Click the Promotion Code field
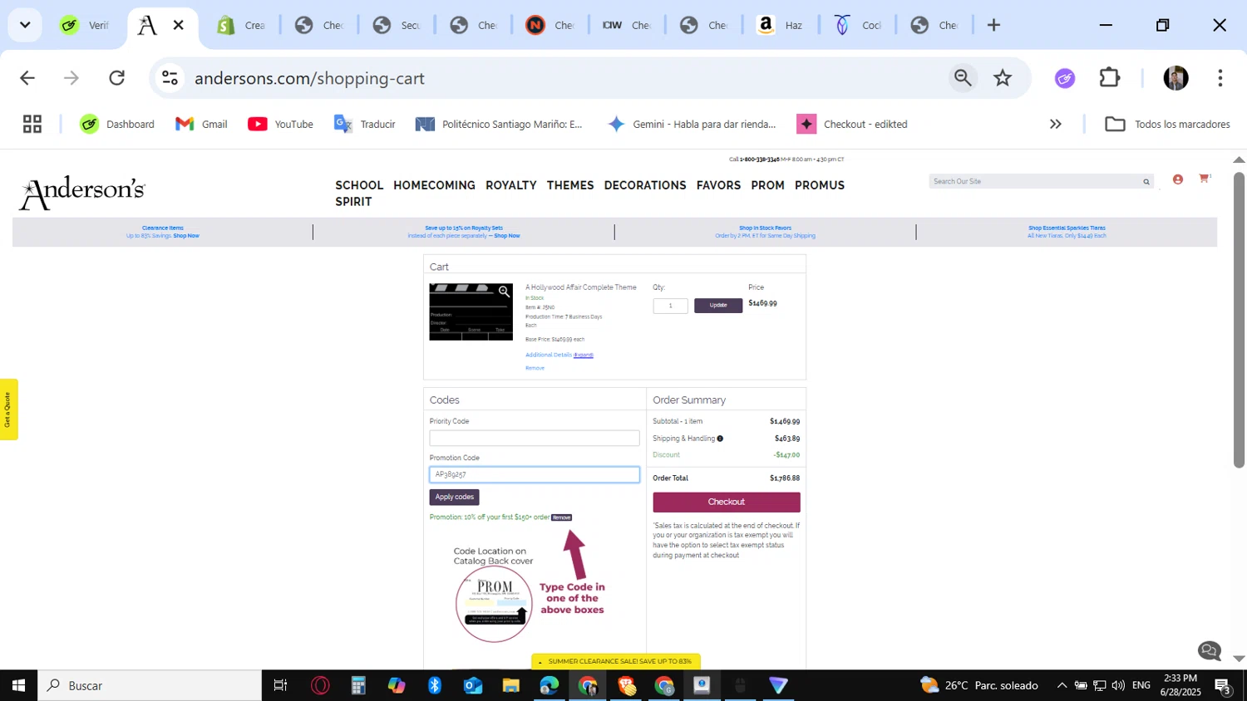This screenshot has width=1247, height=701. [535, 474]
